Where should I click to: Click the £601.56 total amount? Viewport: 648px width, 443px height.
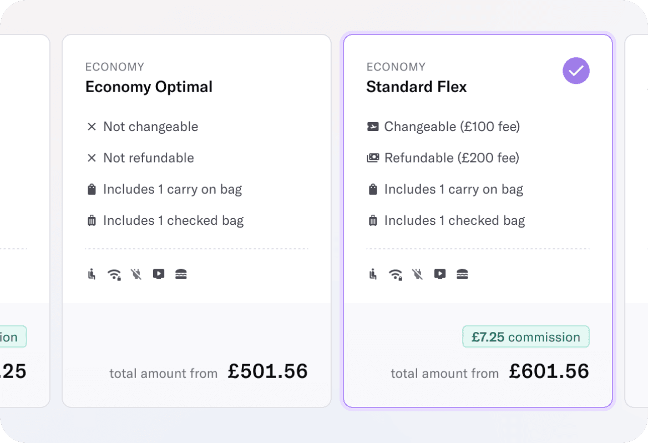pyautogui.click(x=549, y=371)
